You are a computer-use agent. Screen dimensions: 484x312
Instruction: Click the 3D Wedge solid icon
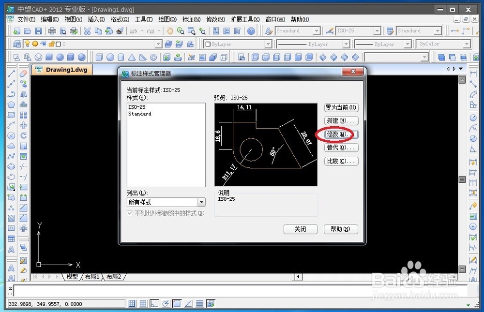click(x=143, y=57)
